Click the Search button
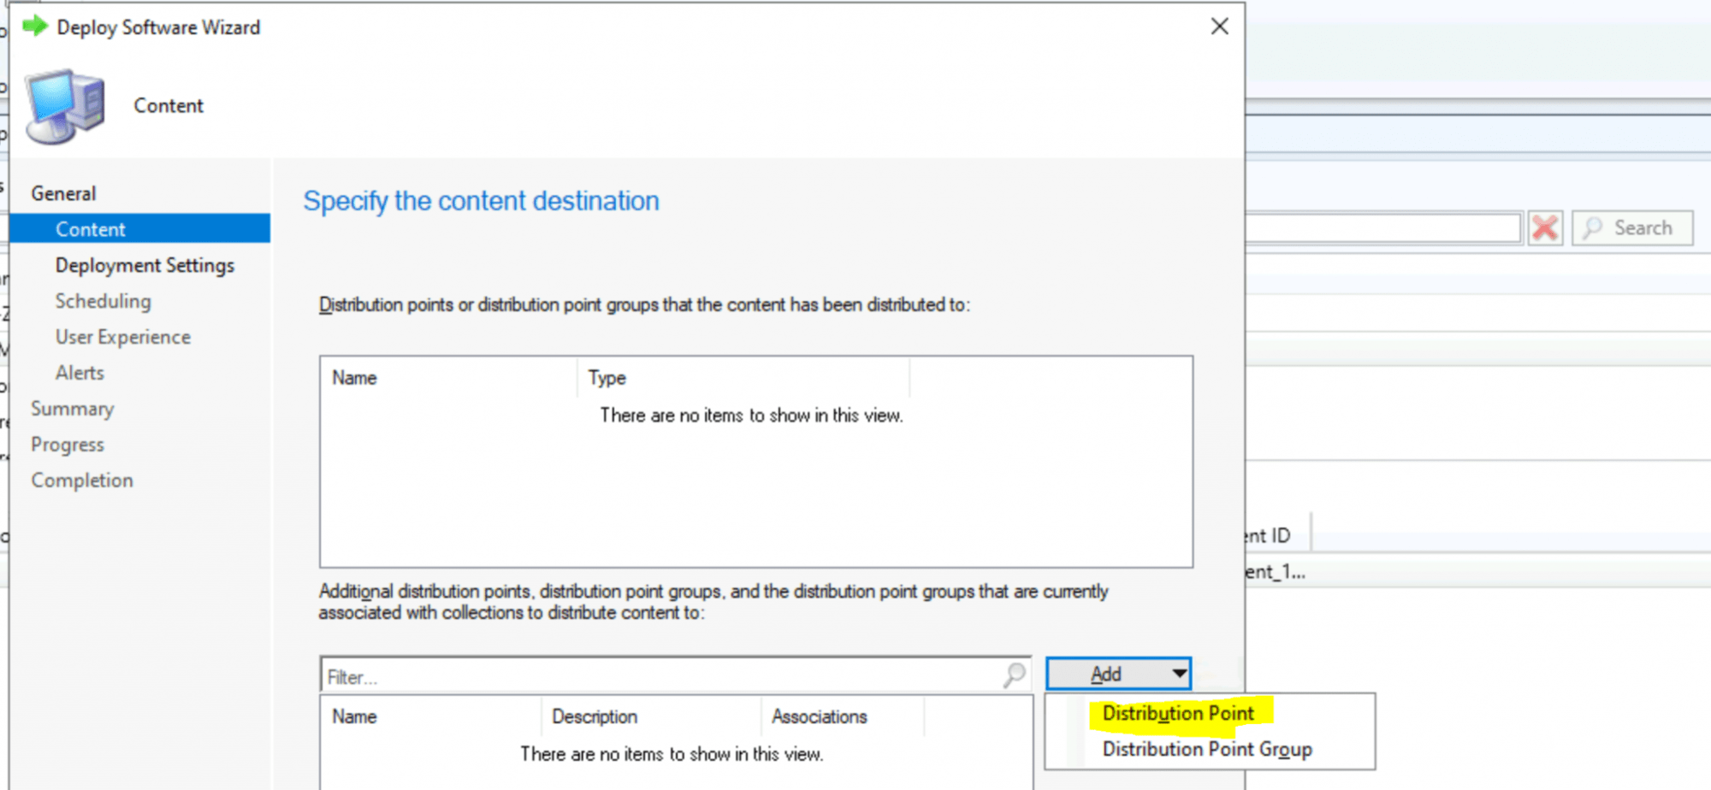 pos(1632,227)
